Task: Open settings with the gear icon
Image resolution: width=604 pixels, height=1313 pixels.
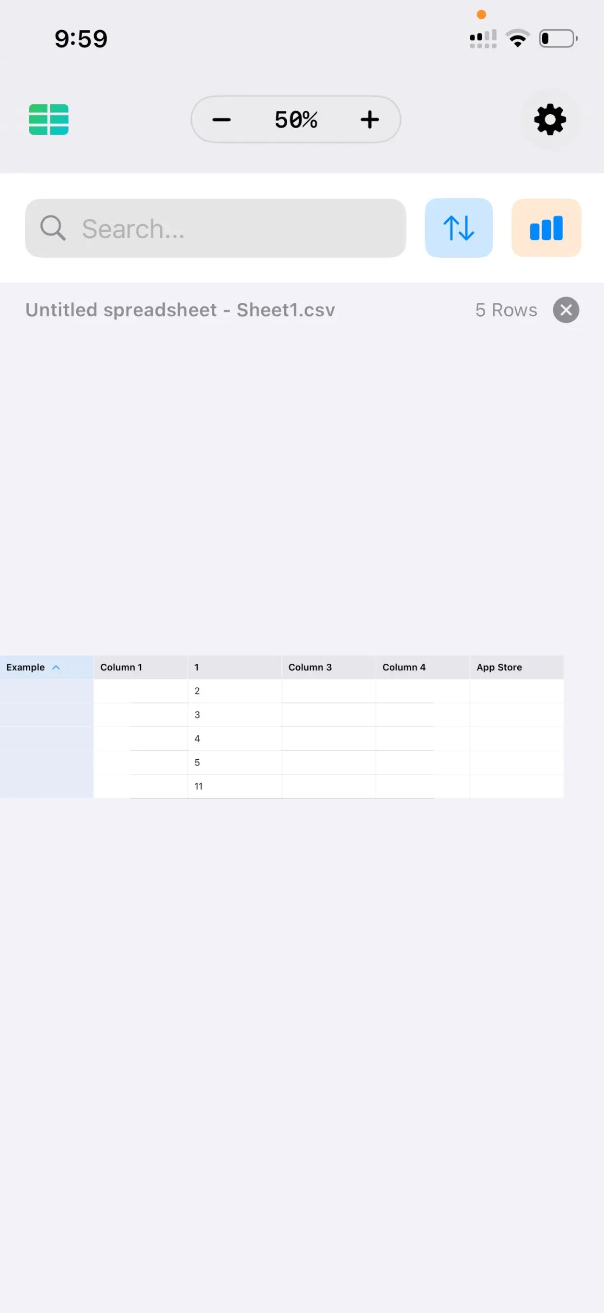Action: (x=549, y=119)
